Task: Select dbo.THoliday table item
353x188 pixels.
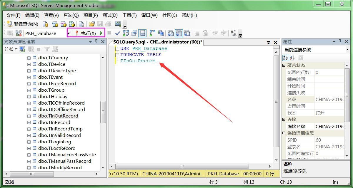Action: (x=53, y=97)
